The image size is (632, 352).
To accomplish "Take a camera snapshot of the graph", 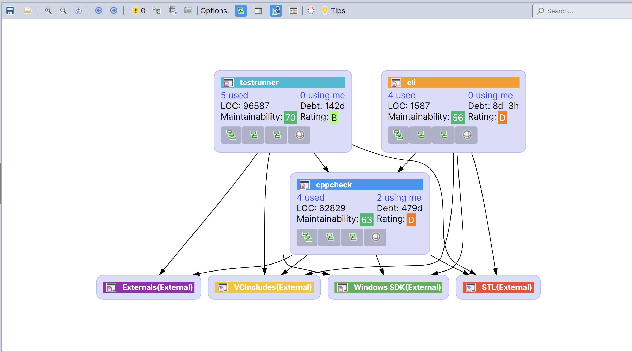I will coord(188,11).
